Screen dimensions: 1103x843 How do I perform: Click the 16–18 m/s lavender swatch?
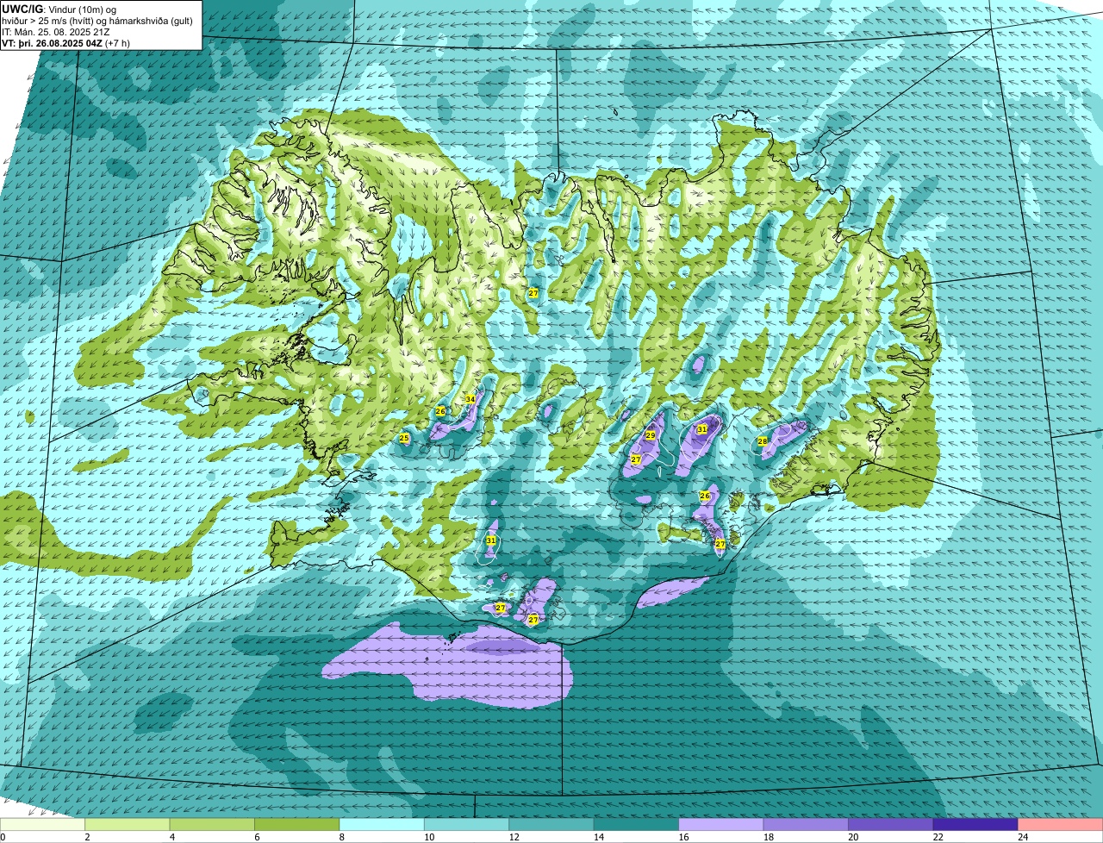point(721,825)
